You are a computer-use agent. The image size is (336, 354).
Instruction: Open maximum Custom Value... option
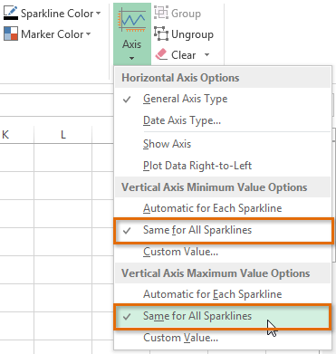coord(223,338)
